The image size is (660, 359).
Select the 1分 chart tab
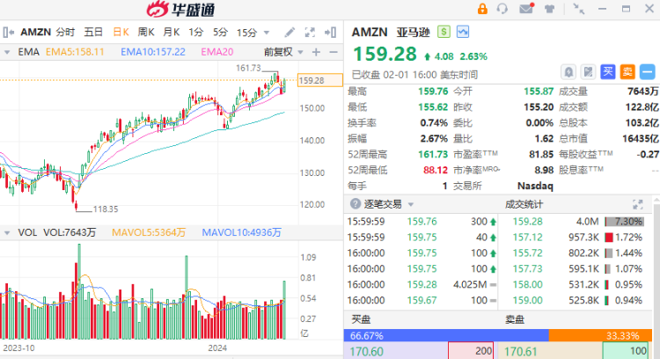pyautogui.click(x=195, y=32)
